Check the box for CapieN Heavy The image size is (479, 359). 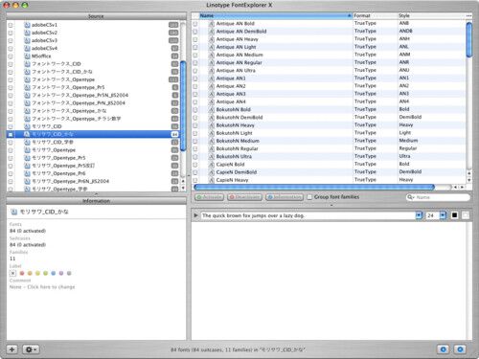pyautogui.click(x=195, y=180)
